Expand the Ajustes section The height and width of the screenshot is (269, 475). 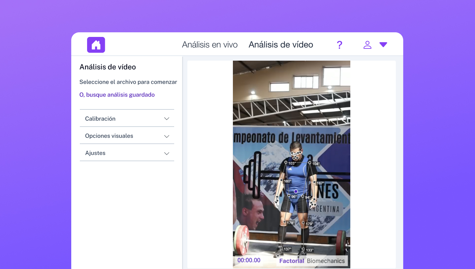tap(127, 153)
